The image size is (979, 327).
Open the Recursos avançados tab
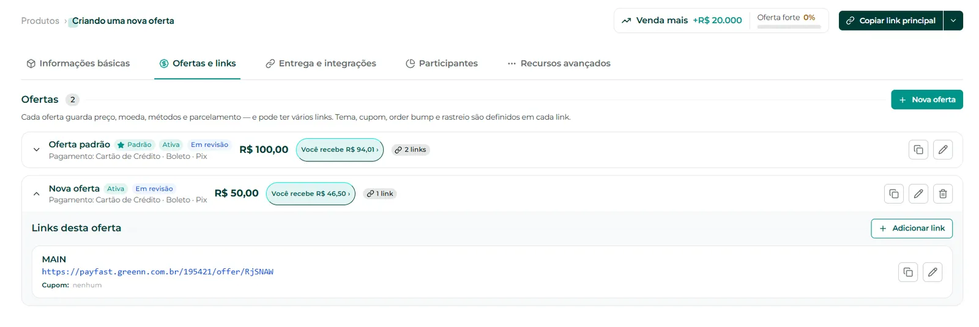559,64
